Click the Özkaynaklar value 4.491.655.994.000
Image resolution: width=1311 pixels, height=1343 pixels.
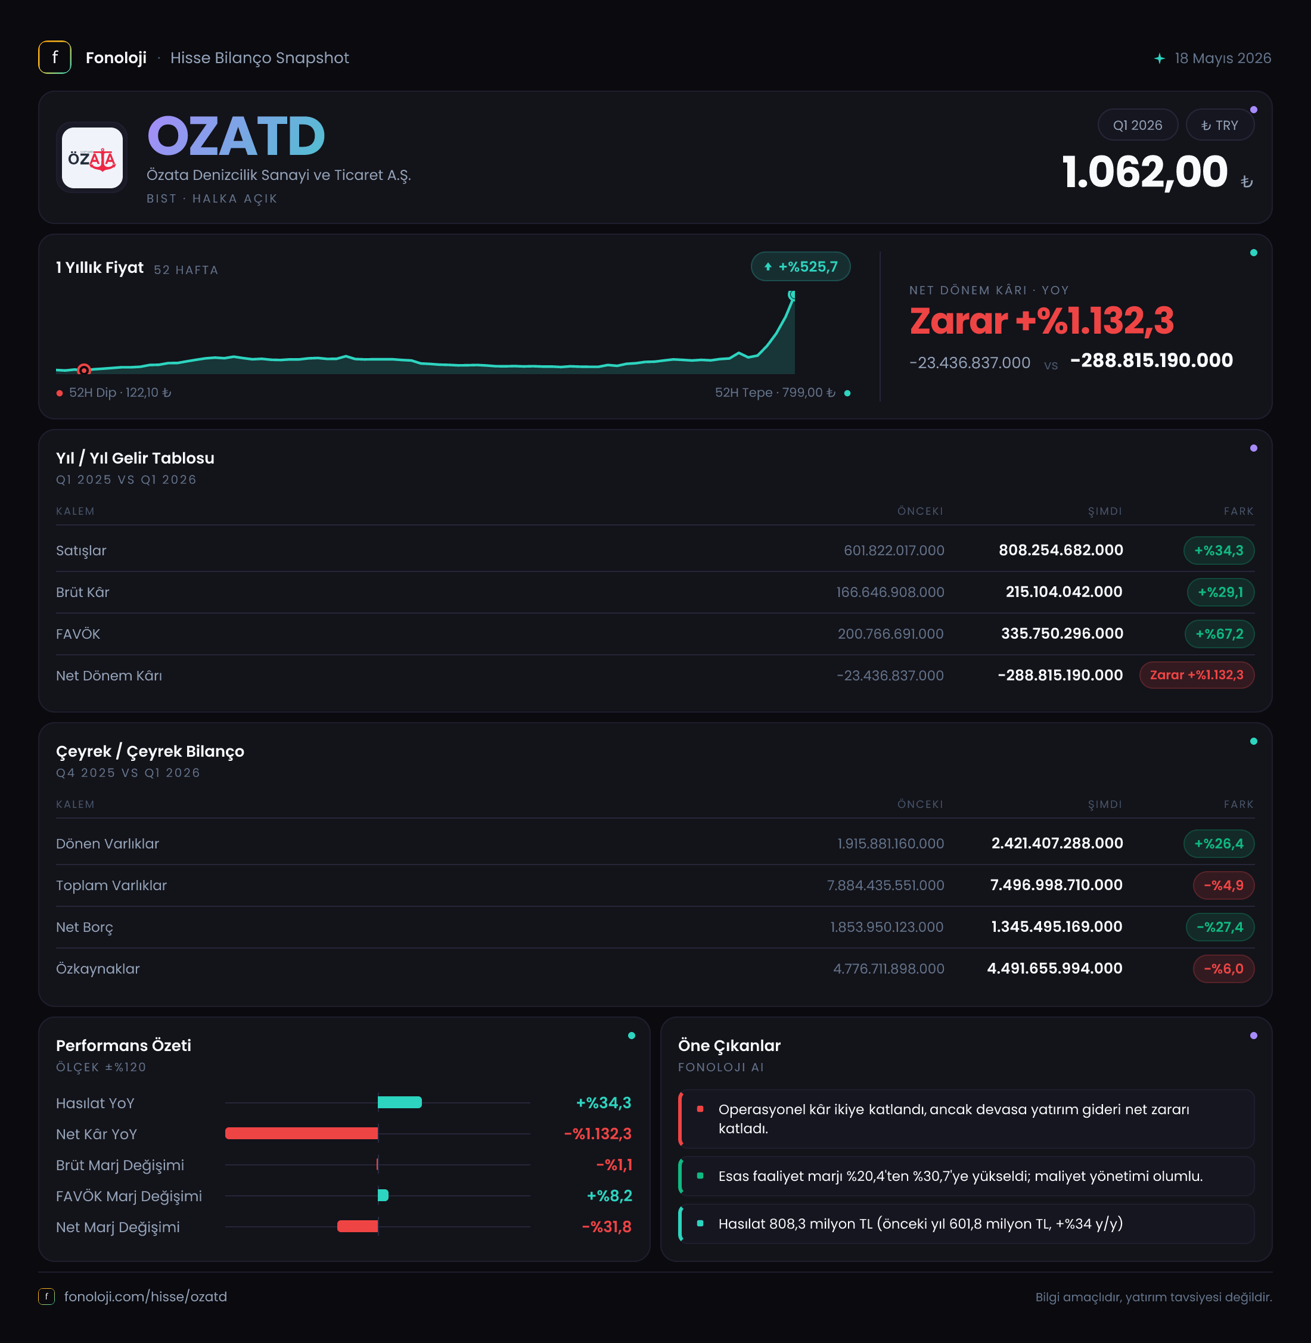pyautogui.click(x=1055, y=969)
